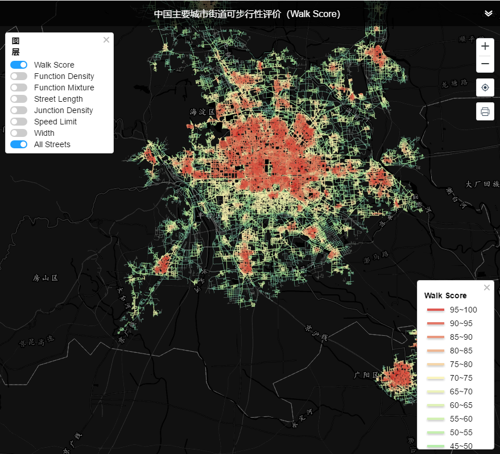This screenshot has height=454, width=500.
Task: Open the print map icon
Action: click(485, 111)
